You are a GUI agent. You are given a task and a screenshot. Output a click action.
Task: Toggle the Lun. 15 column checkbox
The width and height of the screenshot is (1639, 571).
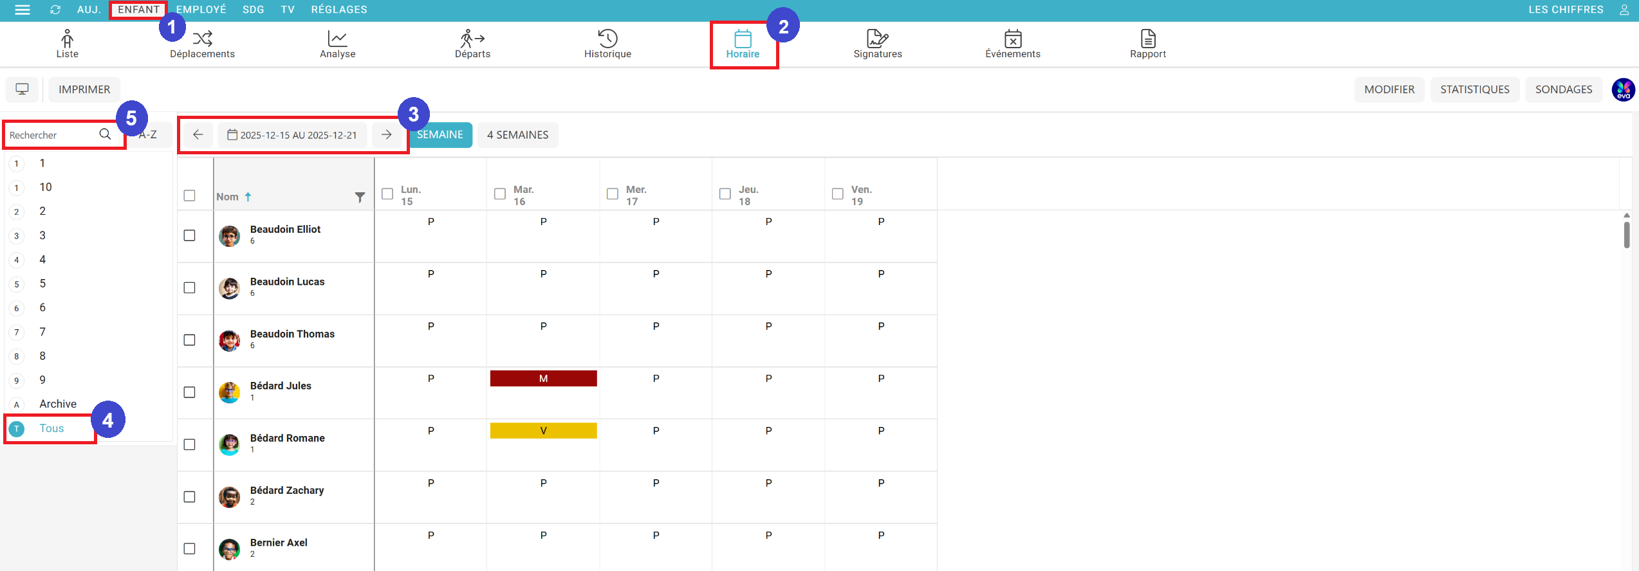click(387, 194)
